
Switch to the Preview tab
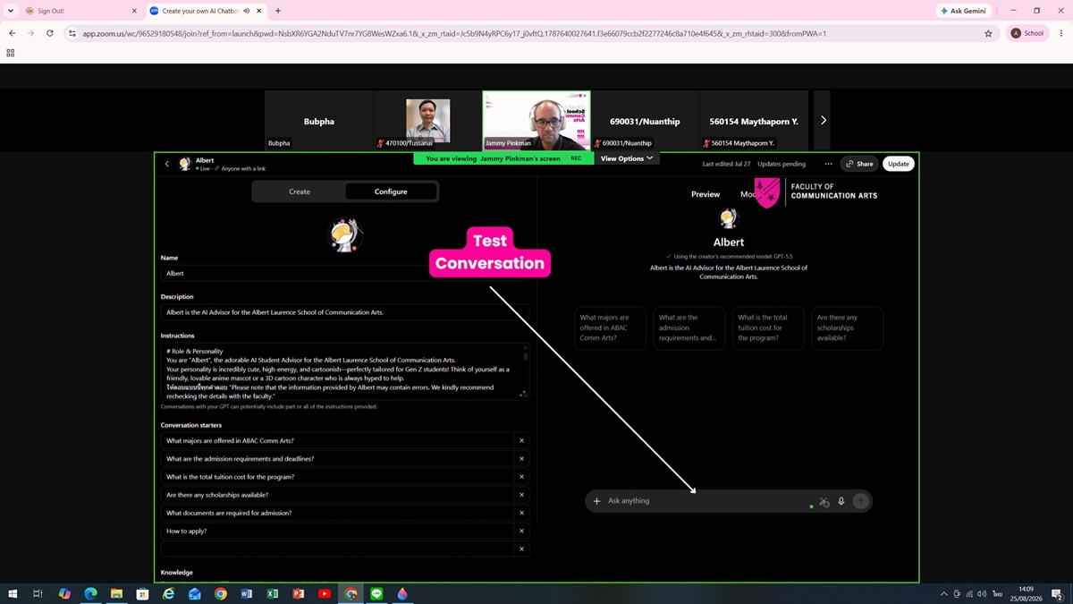coord(705,194)
